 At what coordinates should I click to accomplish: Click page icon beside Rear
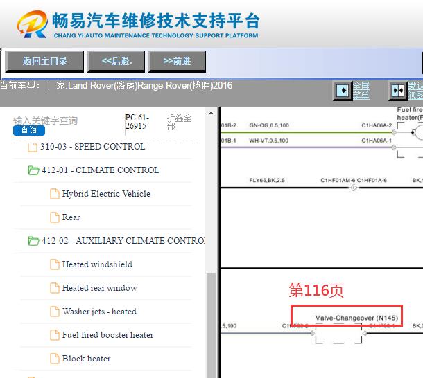(55, 217)
